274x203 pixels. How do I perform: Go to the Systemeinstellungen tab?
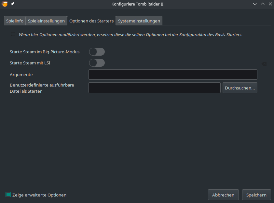[x=139, y=21]
